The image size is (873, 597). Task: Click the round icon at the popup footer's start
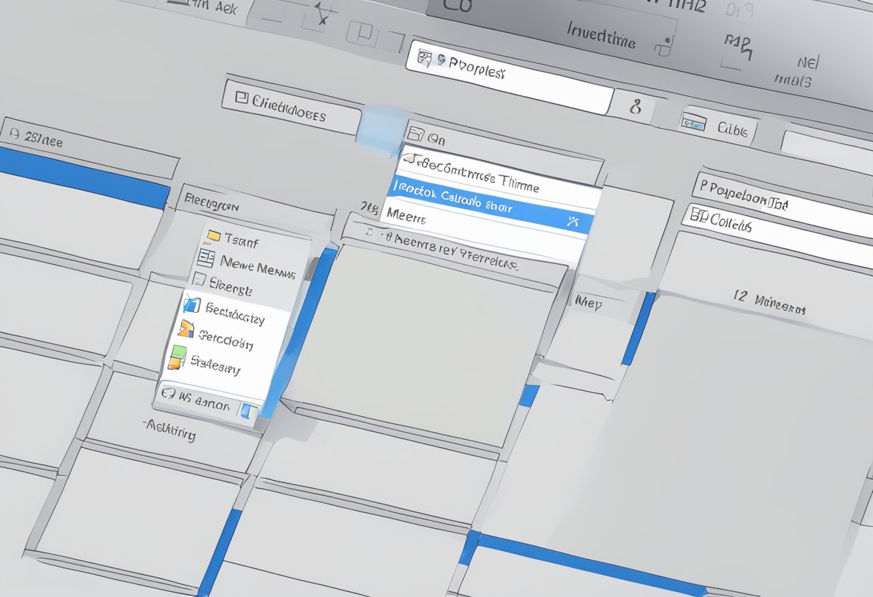[x=169, y=393]
